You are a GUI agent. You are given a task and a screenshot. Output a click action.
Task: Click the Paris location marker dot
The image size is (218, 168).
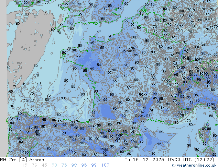129,48
